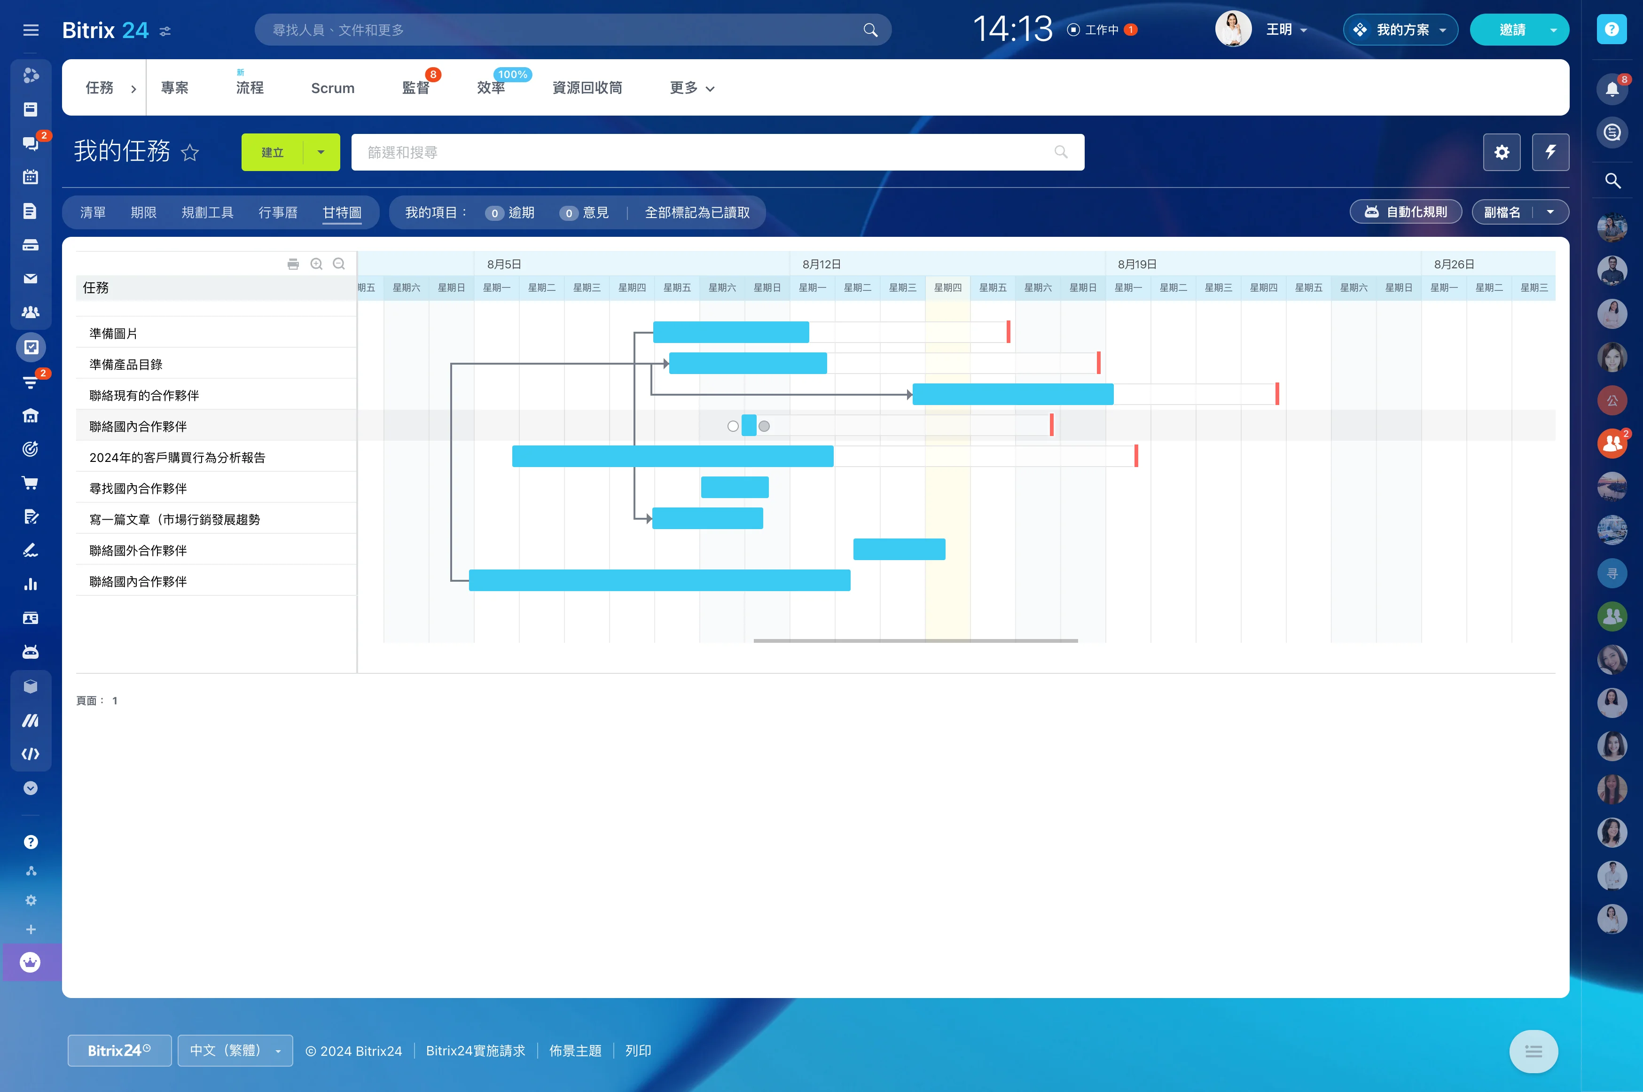Toggle the 逾期 counter filter
Image resolution: width=1643 pixels, height=1092 pixels.
(510, 212)
